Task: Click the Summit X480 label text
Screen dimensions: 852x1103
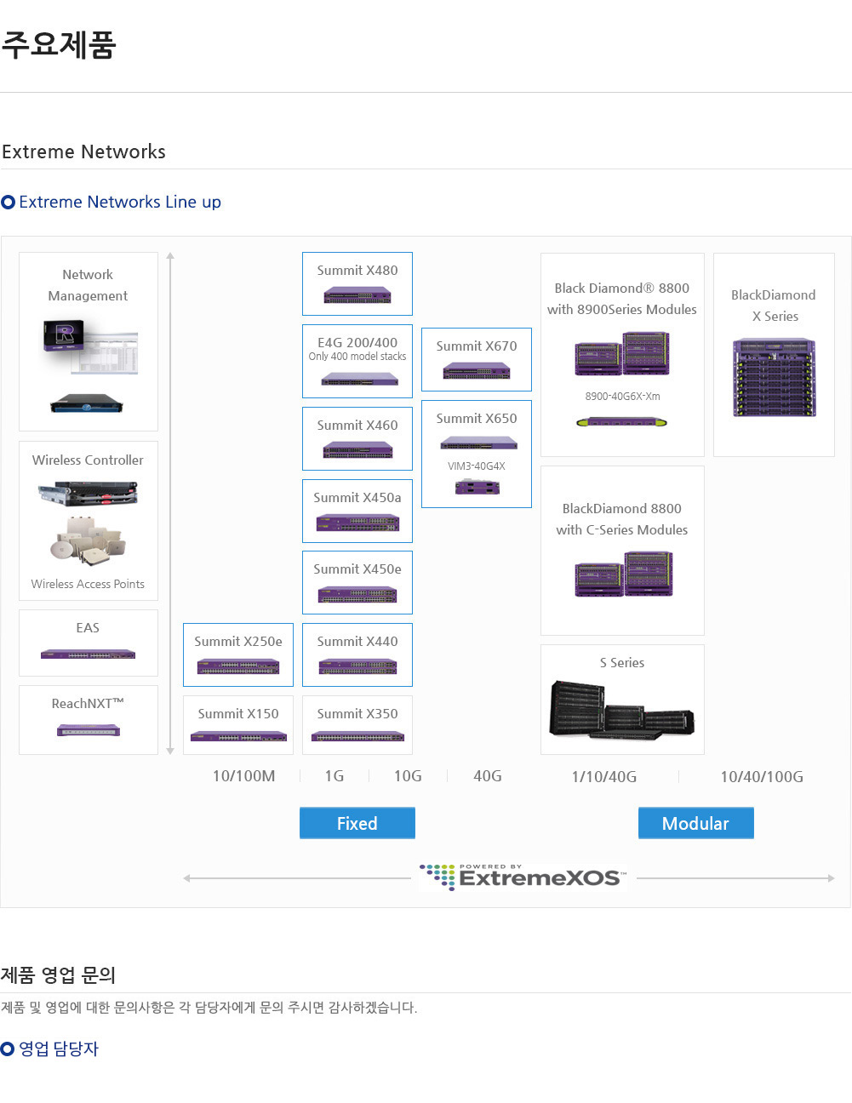Action: (x=357, y=270)
